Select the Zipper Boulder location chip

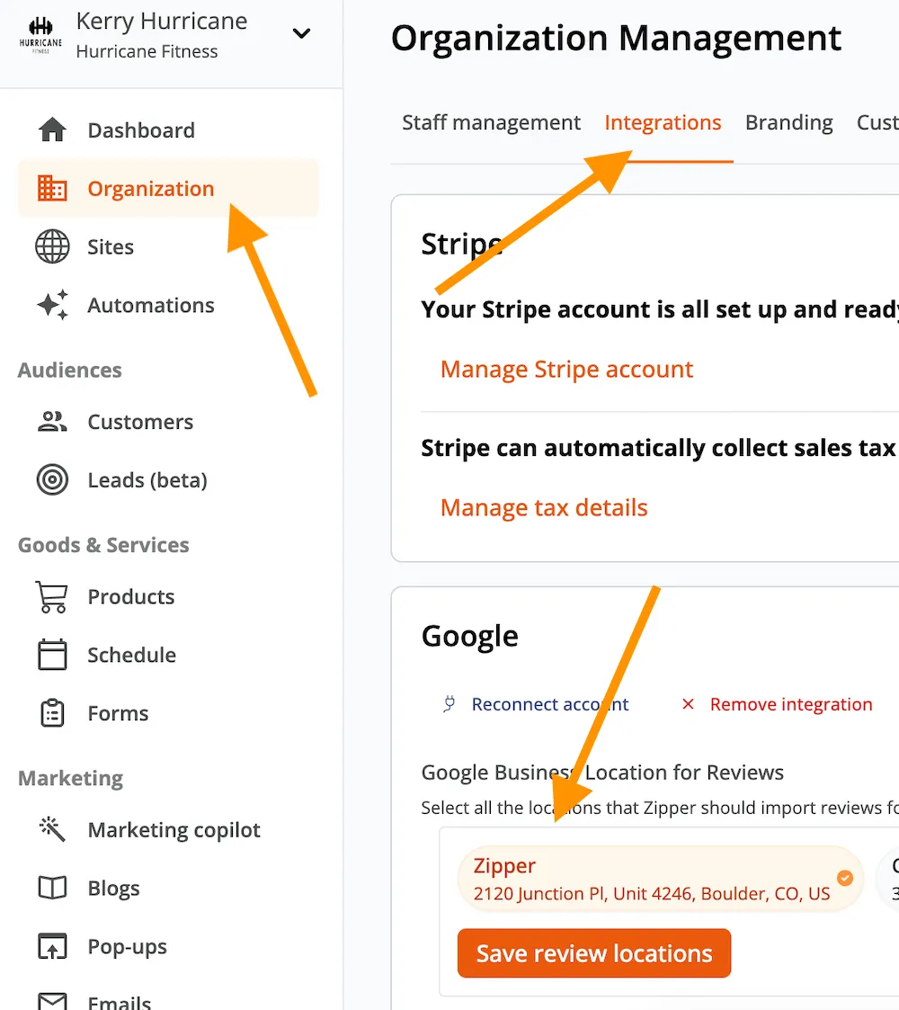point(660,879)
